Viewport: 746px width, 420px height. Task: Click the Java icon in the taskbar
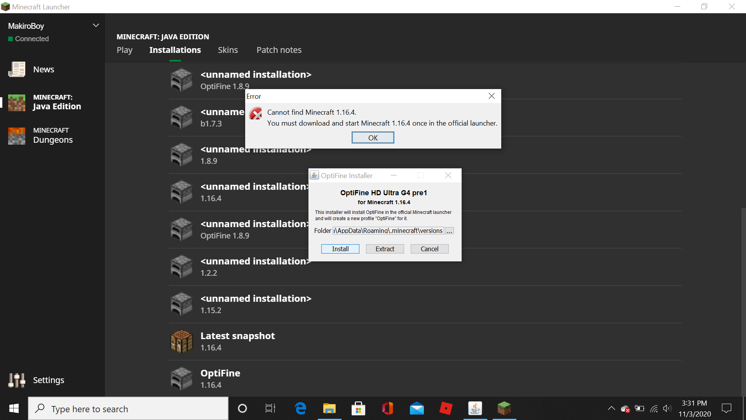coord(475,409)
